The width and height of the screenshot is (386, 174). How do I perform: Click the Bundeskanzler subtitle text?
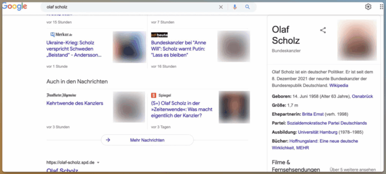(286, 51)
